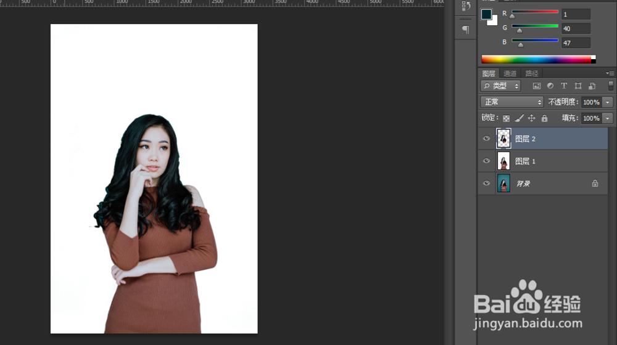The image size is (617, 345).
Task: Select layer named 图层 2
Action: pos(525,139)
